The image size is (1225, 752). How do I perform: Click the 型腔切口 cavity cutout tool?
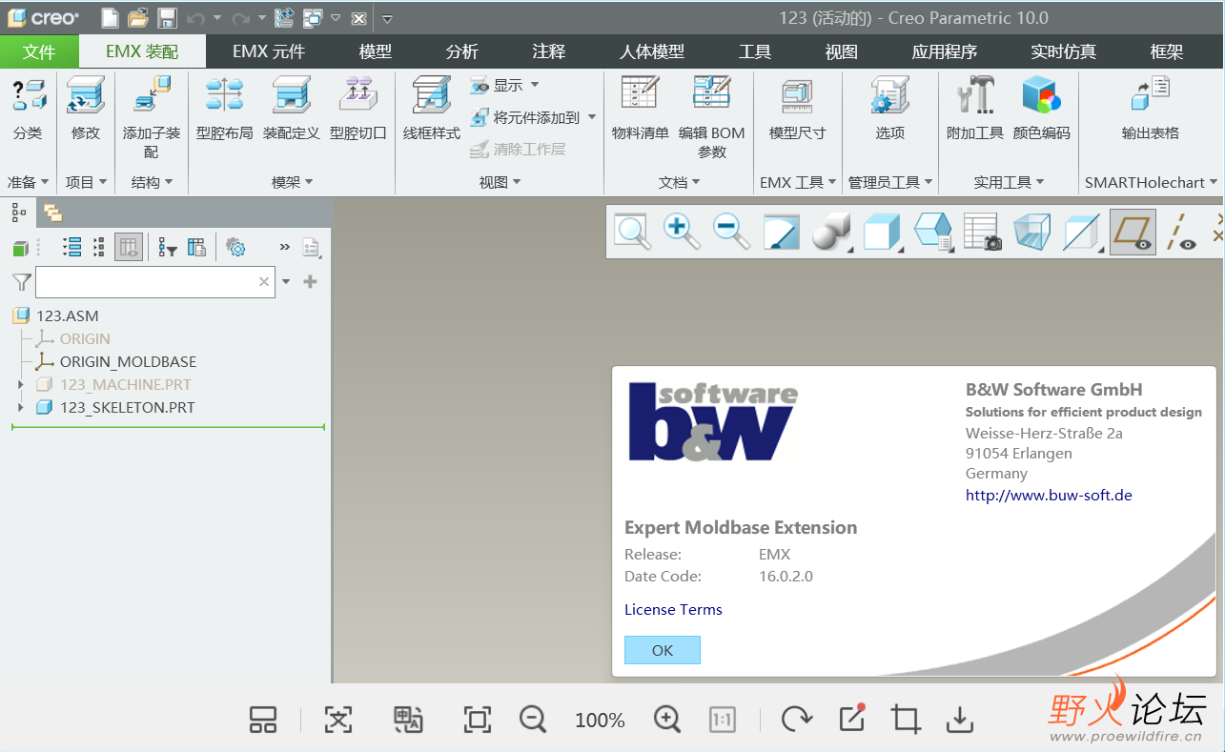coord(358,109)
